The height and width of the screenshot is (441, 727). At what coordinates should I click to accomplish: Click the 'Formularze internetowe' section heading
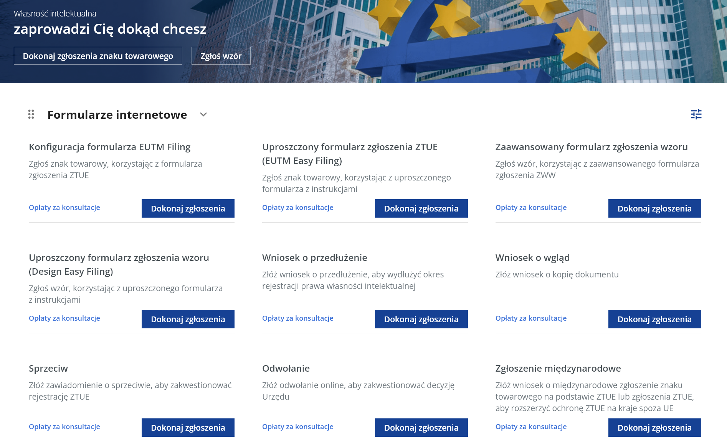tap(117, 115)
